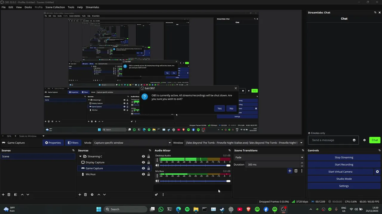Open Virtual Camera settings gear
Image resolution: width=382 pixels, height=214 pixels.
point(377,172)
